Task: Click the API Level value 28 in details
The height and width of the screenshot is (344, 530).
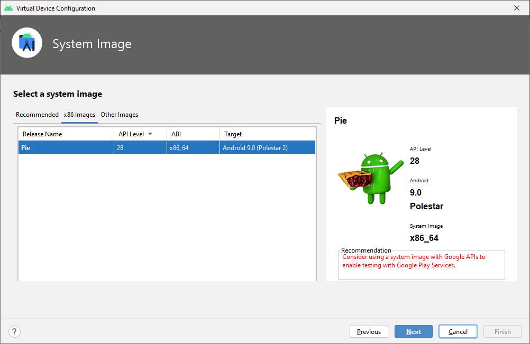Action: pos(414,161)
